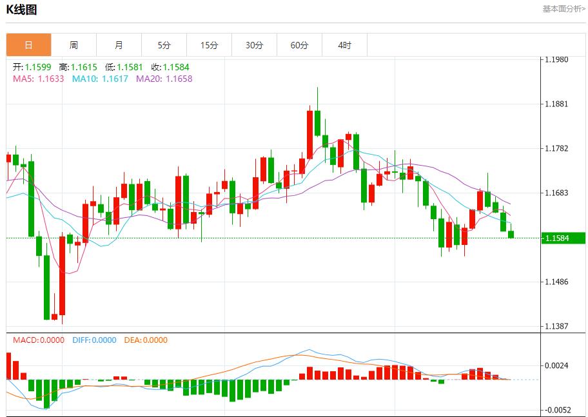Select the 30分 interval tab
The width and height of the screenshot is (588, 417).
(254, 45)
